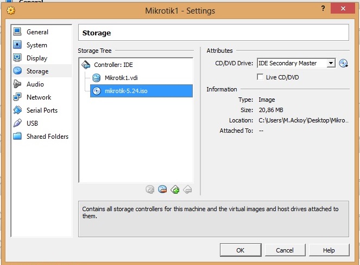Click the Location path C:\Users\M.Ackoy text

(x=304, y=120)
